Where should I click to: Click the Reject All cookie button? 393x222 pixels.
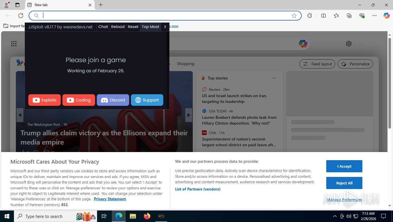click(x=344, y=183)
